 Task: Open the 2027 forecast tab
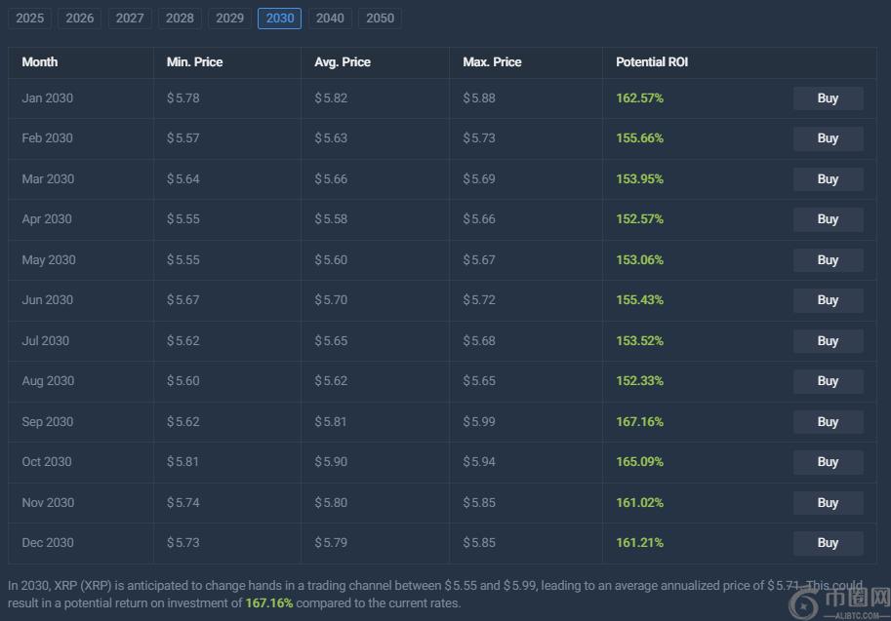(x=130, y=19)
